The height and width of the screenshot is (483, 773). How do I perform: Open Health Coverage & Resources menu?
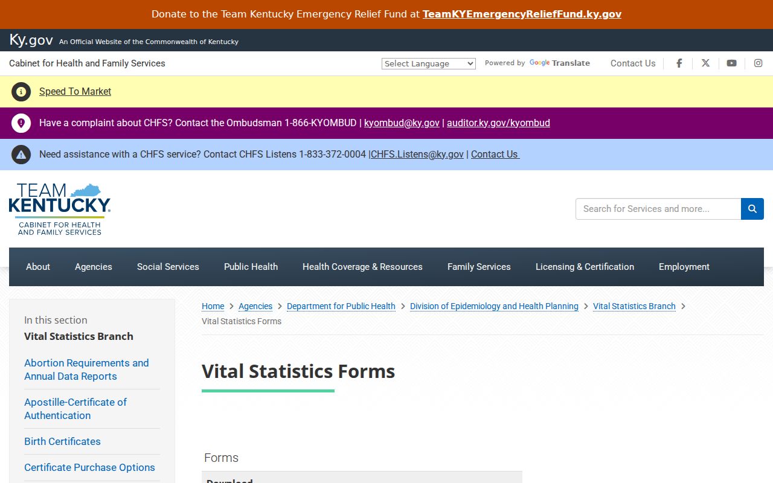point(362,267)
